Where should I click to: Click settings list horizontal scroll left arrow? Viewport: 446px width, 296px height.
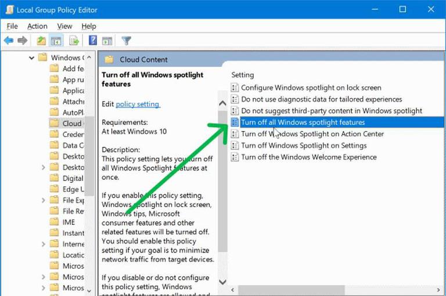(233, 290)
